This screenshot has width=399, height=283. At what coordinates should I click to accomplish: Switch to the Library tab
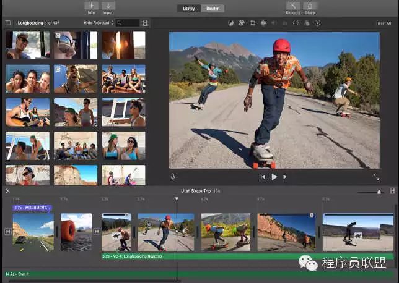188,9
